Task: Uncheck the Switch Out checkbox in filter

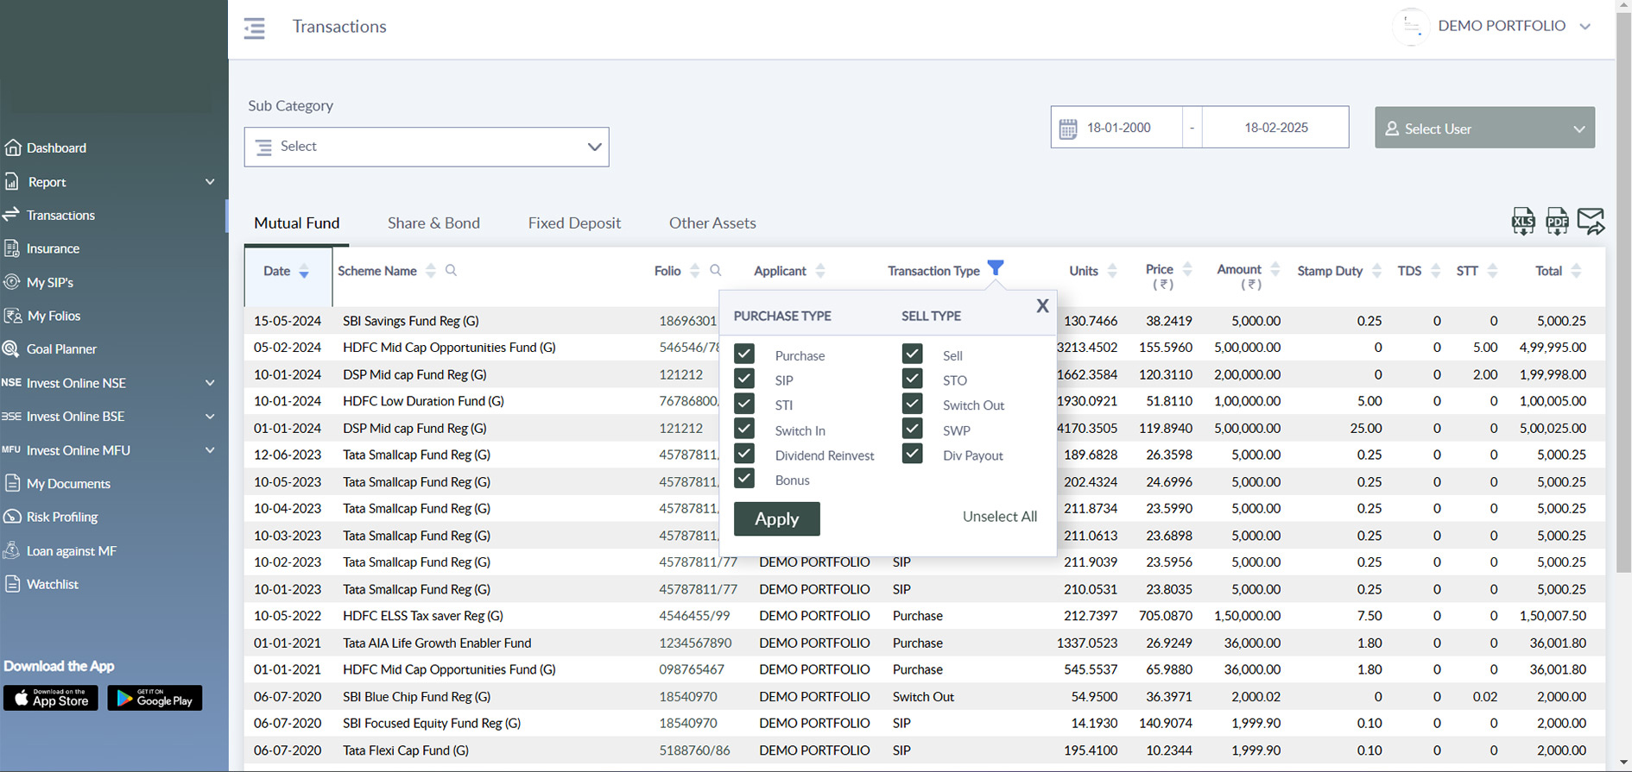Action: tap(913, 404)
